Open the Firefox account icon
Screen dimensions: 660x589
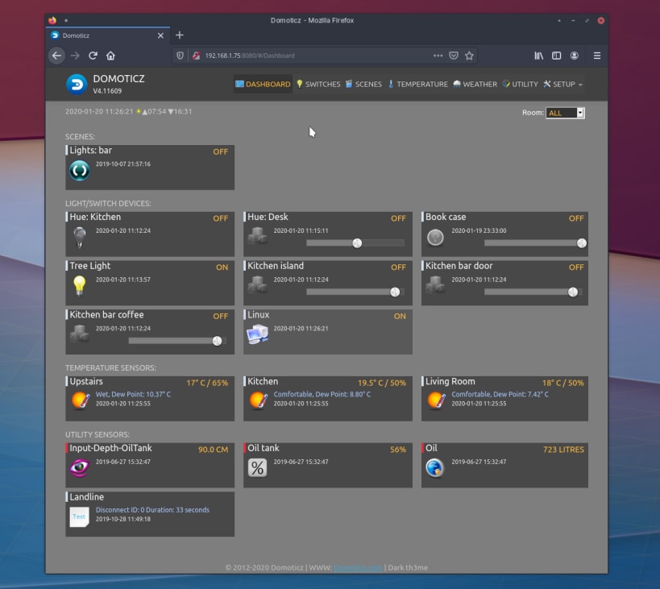pos(574,56)
